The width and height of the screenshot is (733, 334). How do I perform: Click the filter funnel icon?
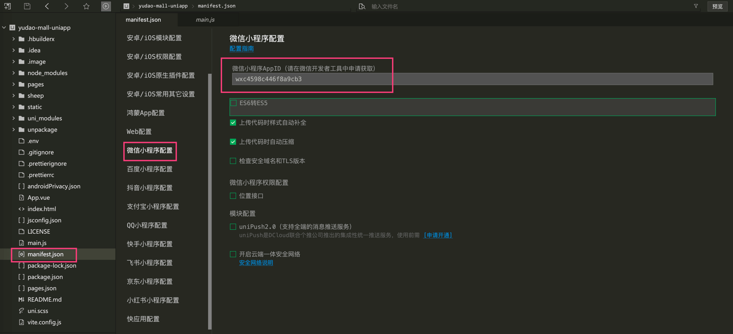pyautogui.click(x=696, y=6)
